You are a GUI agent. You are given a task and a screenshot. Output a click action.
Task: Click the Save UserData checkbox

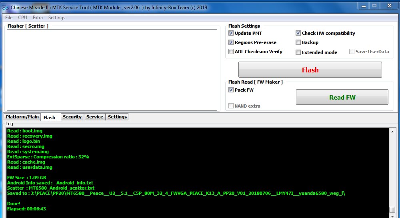(x=352, y=52)
